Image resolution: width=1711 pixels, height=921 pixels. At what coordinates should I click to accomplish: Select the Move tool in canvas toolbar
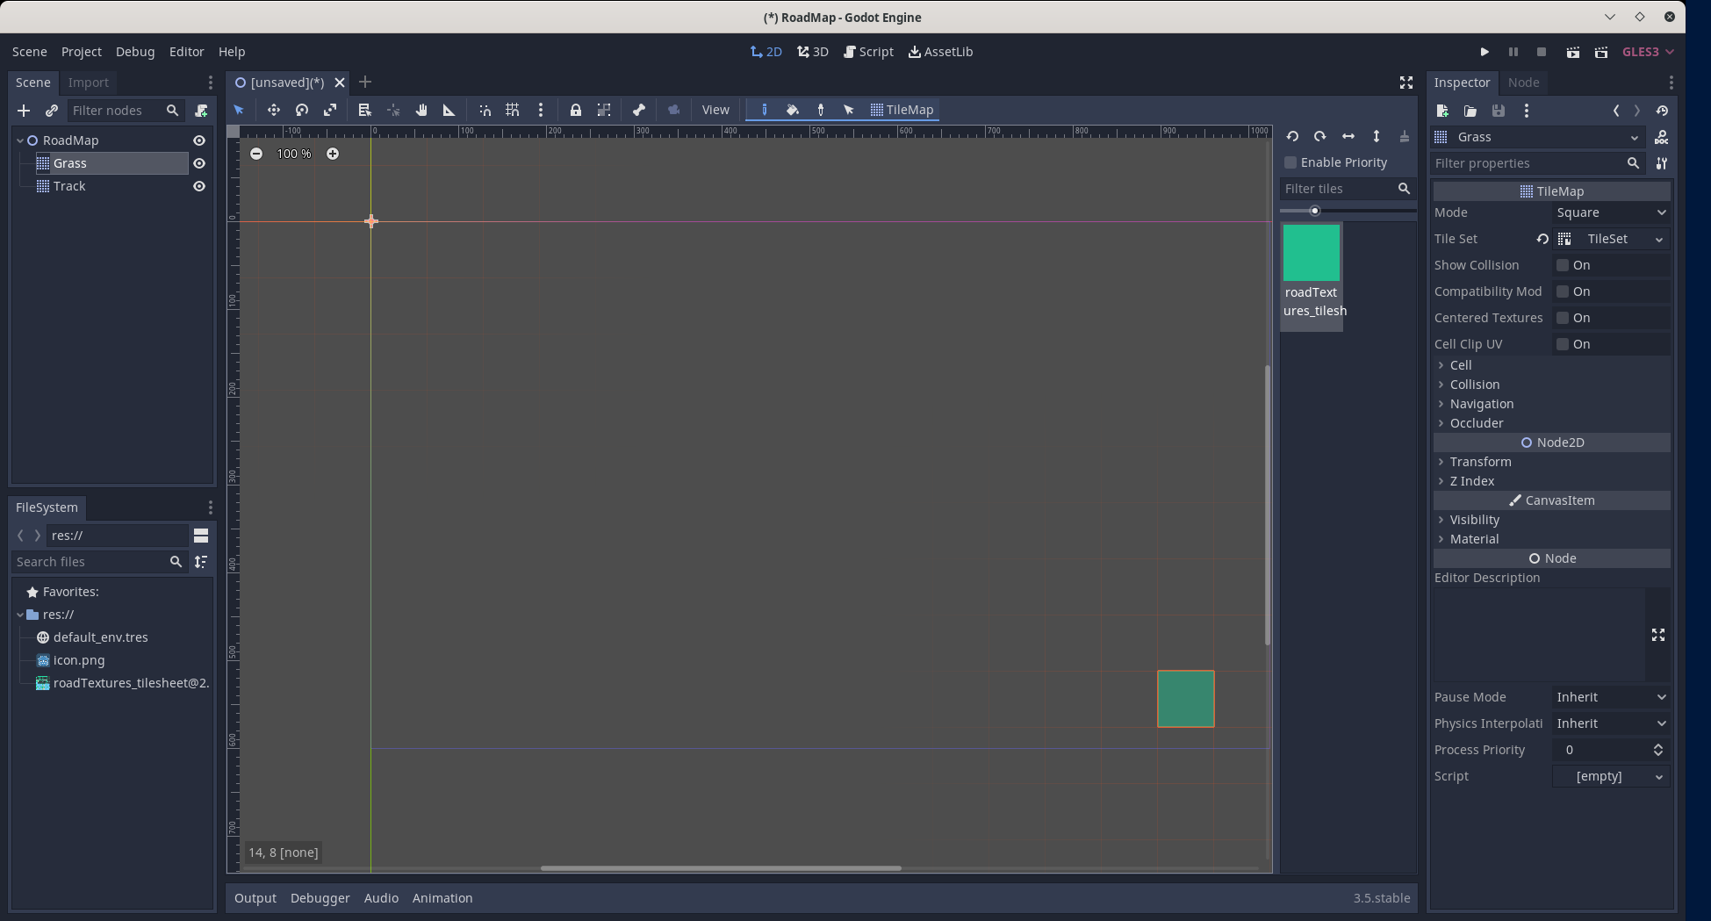[x=273, y=110]
